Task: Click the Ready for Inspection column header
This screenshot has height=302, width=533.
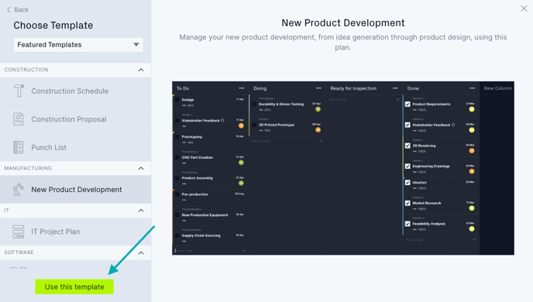Action: [353, 88]
